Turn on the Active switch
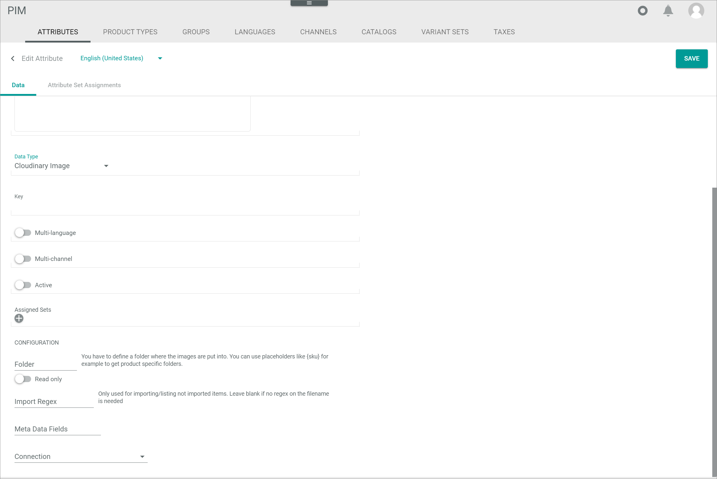The width and height of the screenshot is (717, 479). click(23, 285)
